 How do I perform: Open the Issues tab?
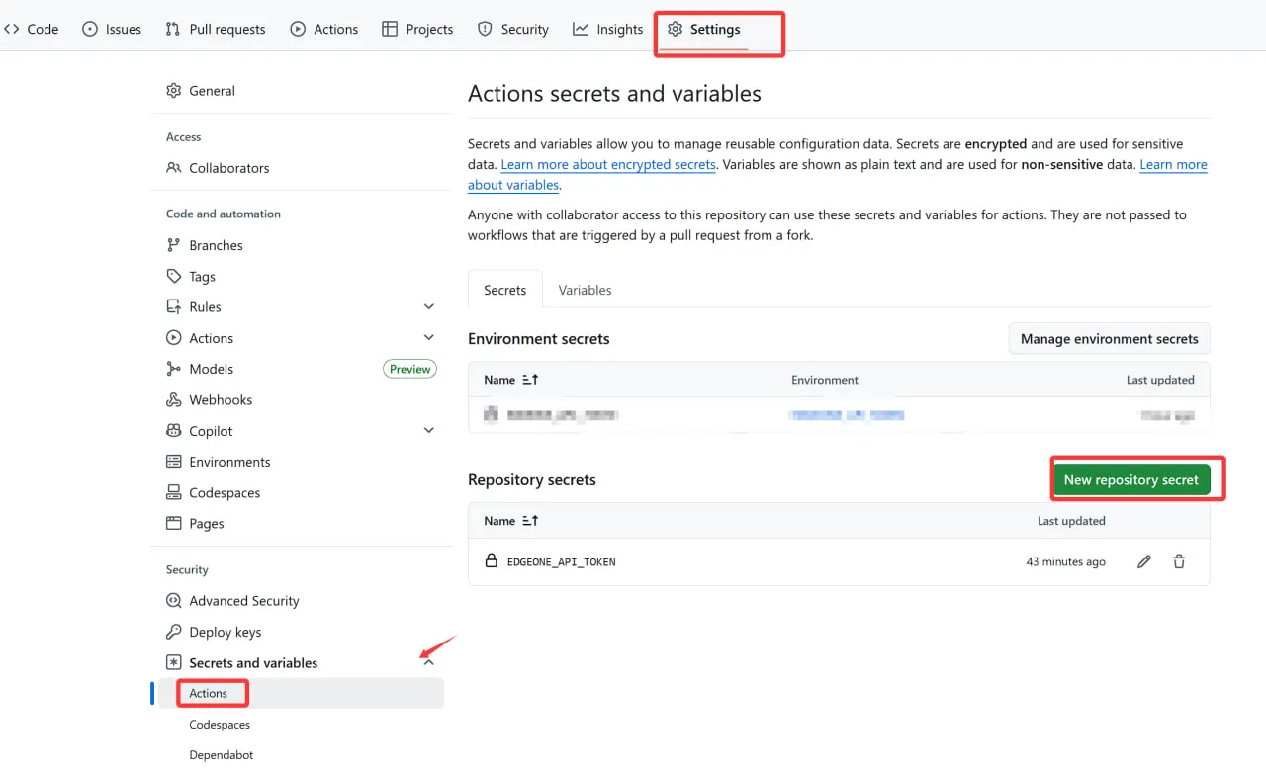(x=112, y=29)
